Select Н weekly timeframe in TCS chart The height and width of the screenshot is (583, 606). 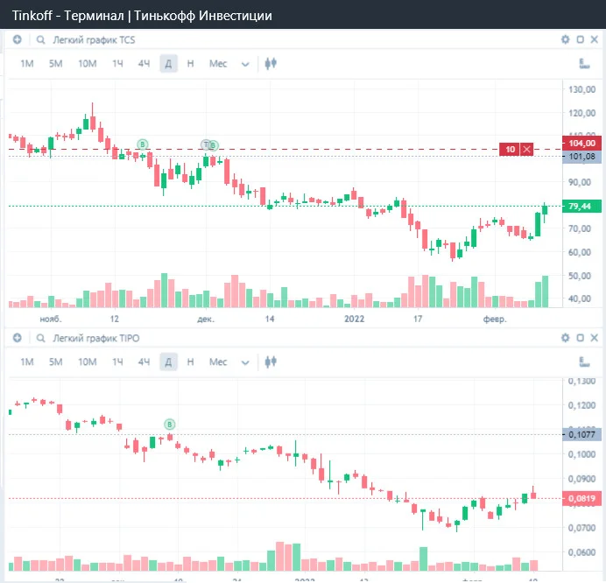tap(190, 64)
